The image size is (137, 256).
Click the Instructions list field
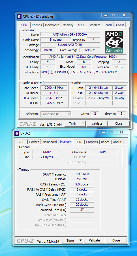84,74
